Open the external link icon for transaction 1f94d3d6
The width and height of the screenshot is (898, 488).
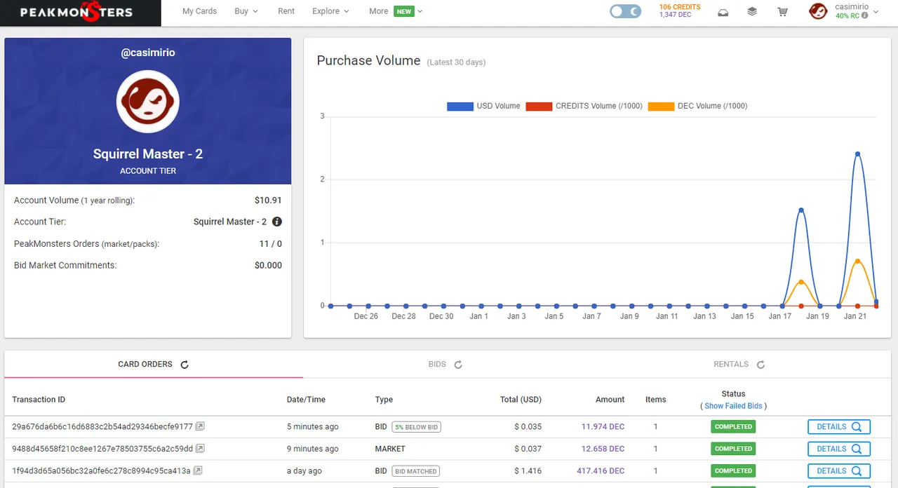tap(198, 470)
